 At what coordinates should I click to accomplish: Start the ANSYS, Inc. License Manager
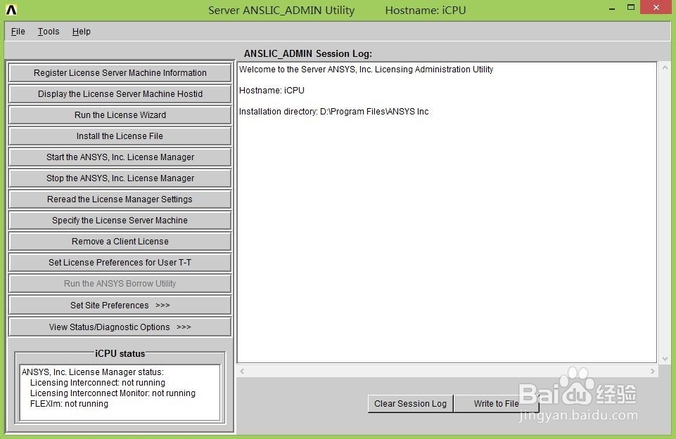120,157
